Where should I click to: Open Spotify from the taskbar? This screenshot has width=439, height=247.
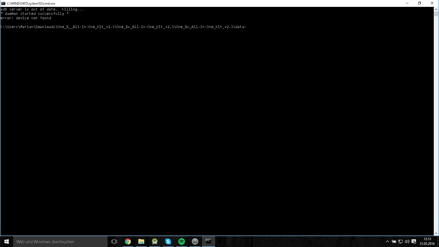pos(182,242)
